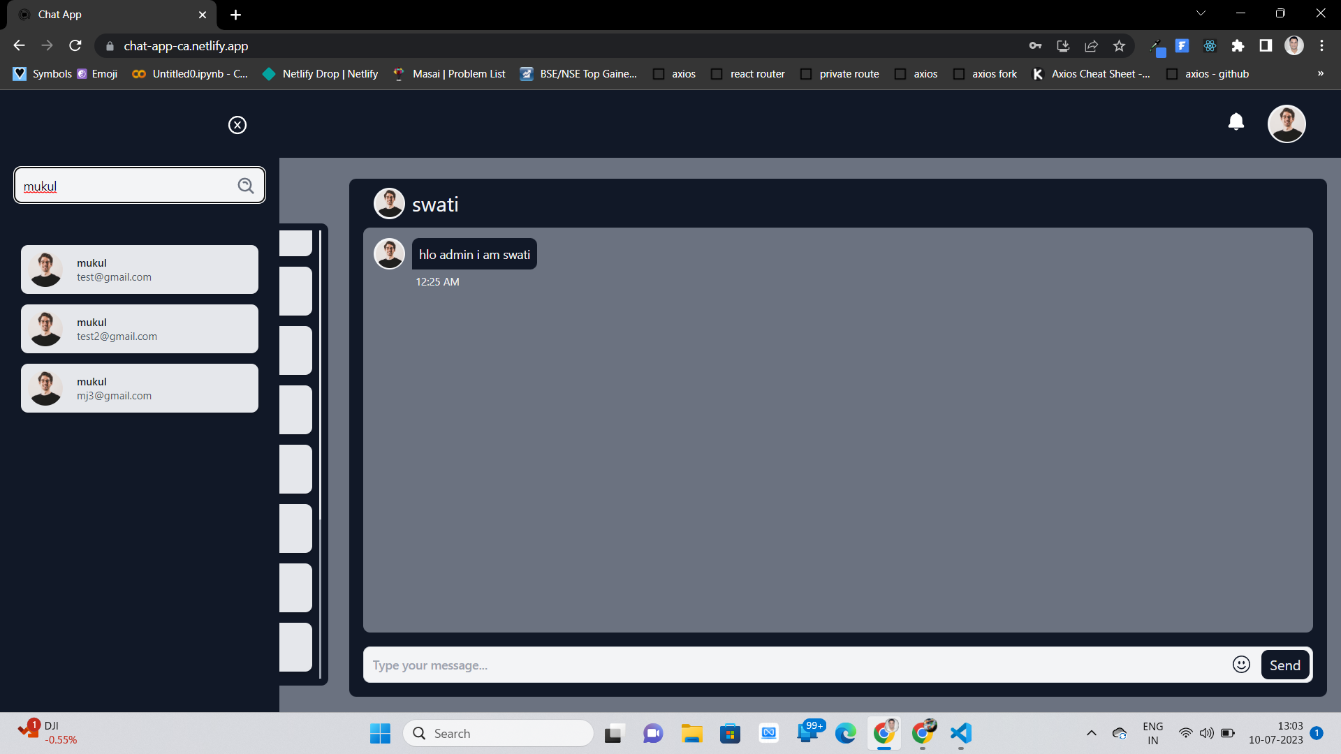The height and width of the screenshot is (754, 1341).
Task: Switch to the Chat App tab
Action: 105,14
